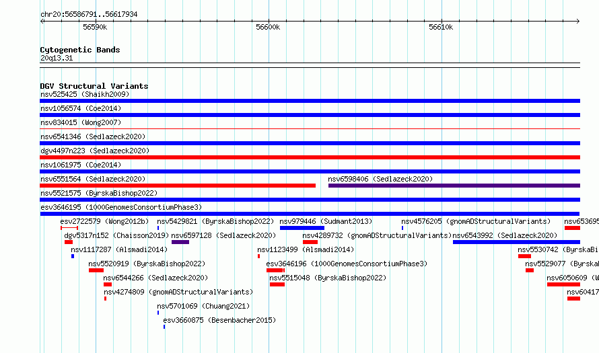This screenshot has width=599, height=353.
Task: Select the red esv3646196 bar
Action: [275, 270]
